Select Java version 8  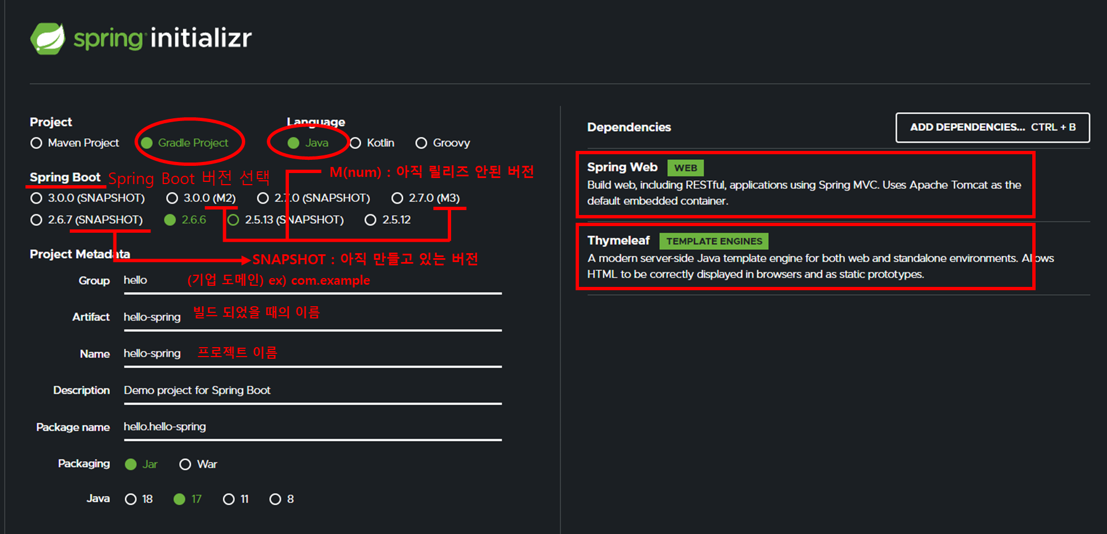(x=282, y=499)
